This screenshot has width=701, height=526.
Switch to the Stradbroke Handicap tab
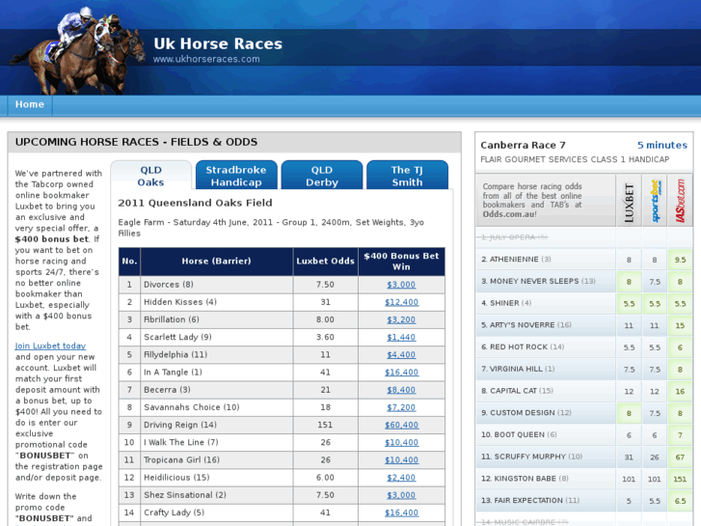pyautogui.click(x=236, y=176)
